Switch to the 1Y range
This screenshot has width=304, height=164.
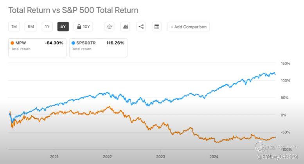point(47,27)
